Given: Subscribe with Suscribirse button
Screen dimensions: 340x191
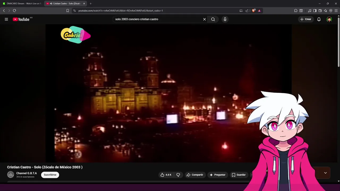Looking at the screenshot, I should (50, 175).
